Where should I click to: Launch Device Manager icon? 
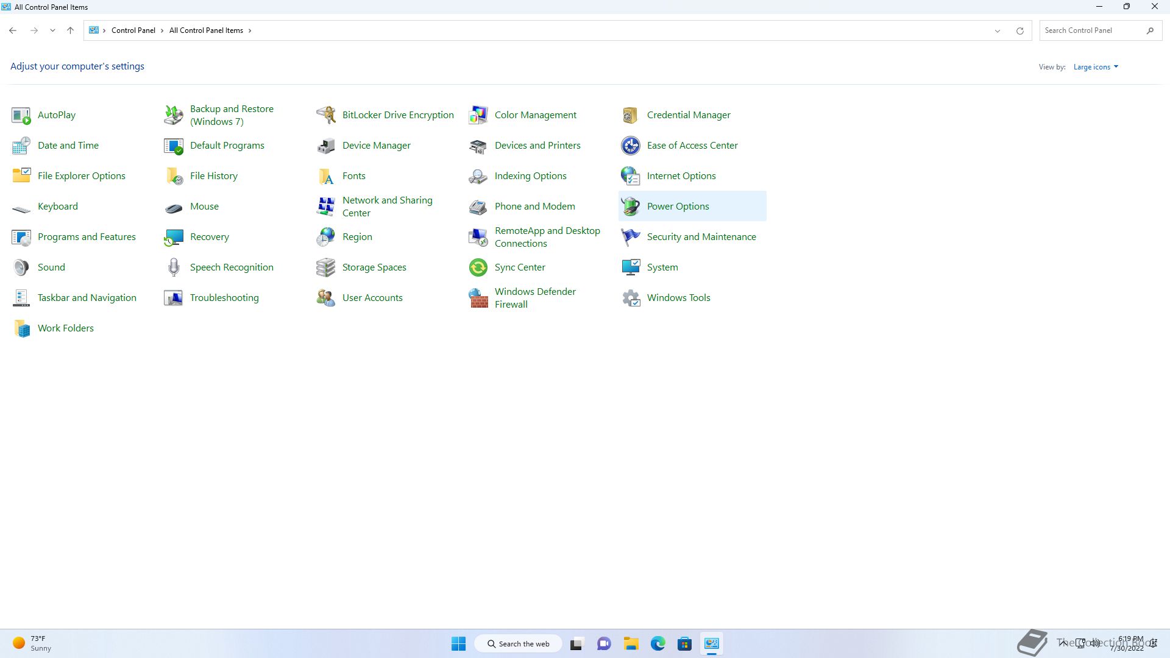326,146
